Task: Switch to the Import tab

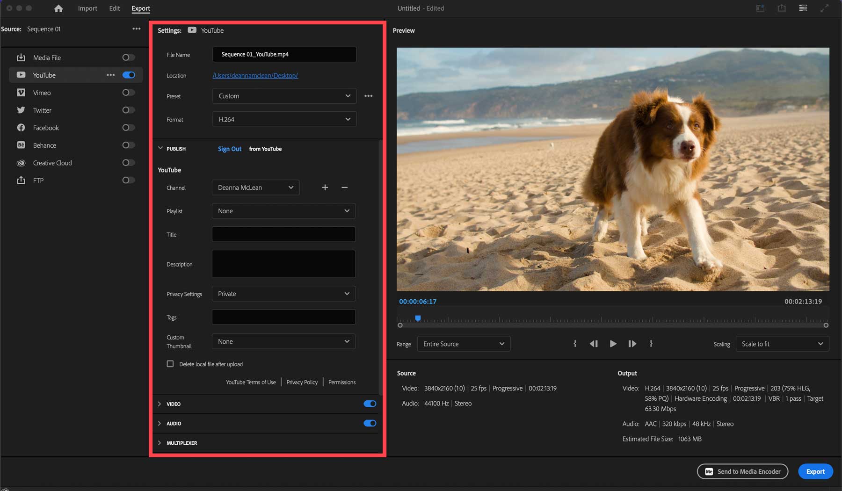Action: (x=87, y=8)
